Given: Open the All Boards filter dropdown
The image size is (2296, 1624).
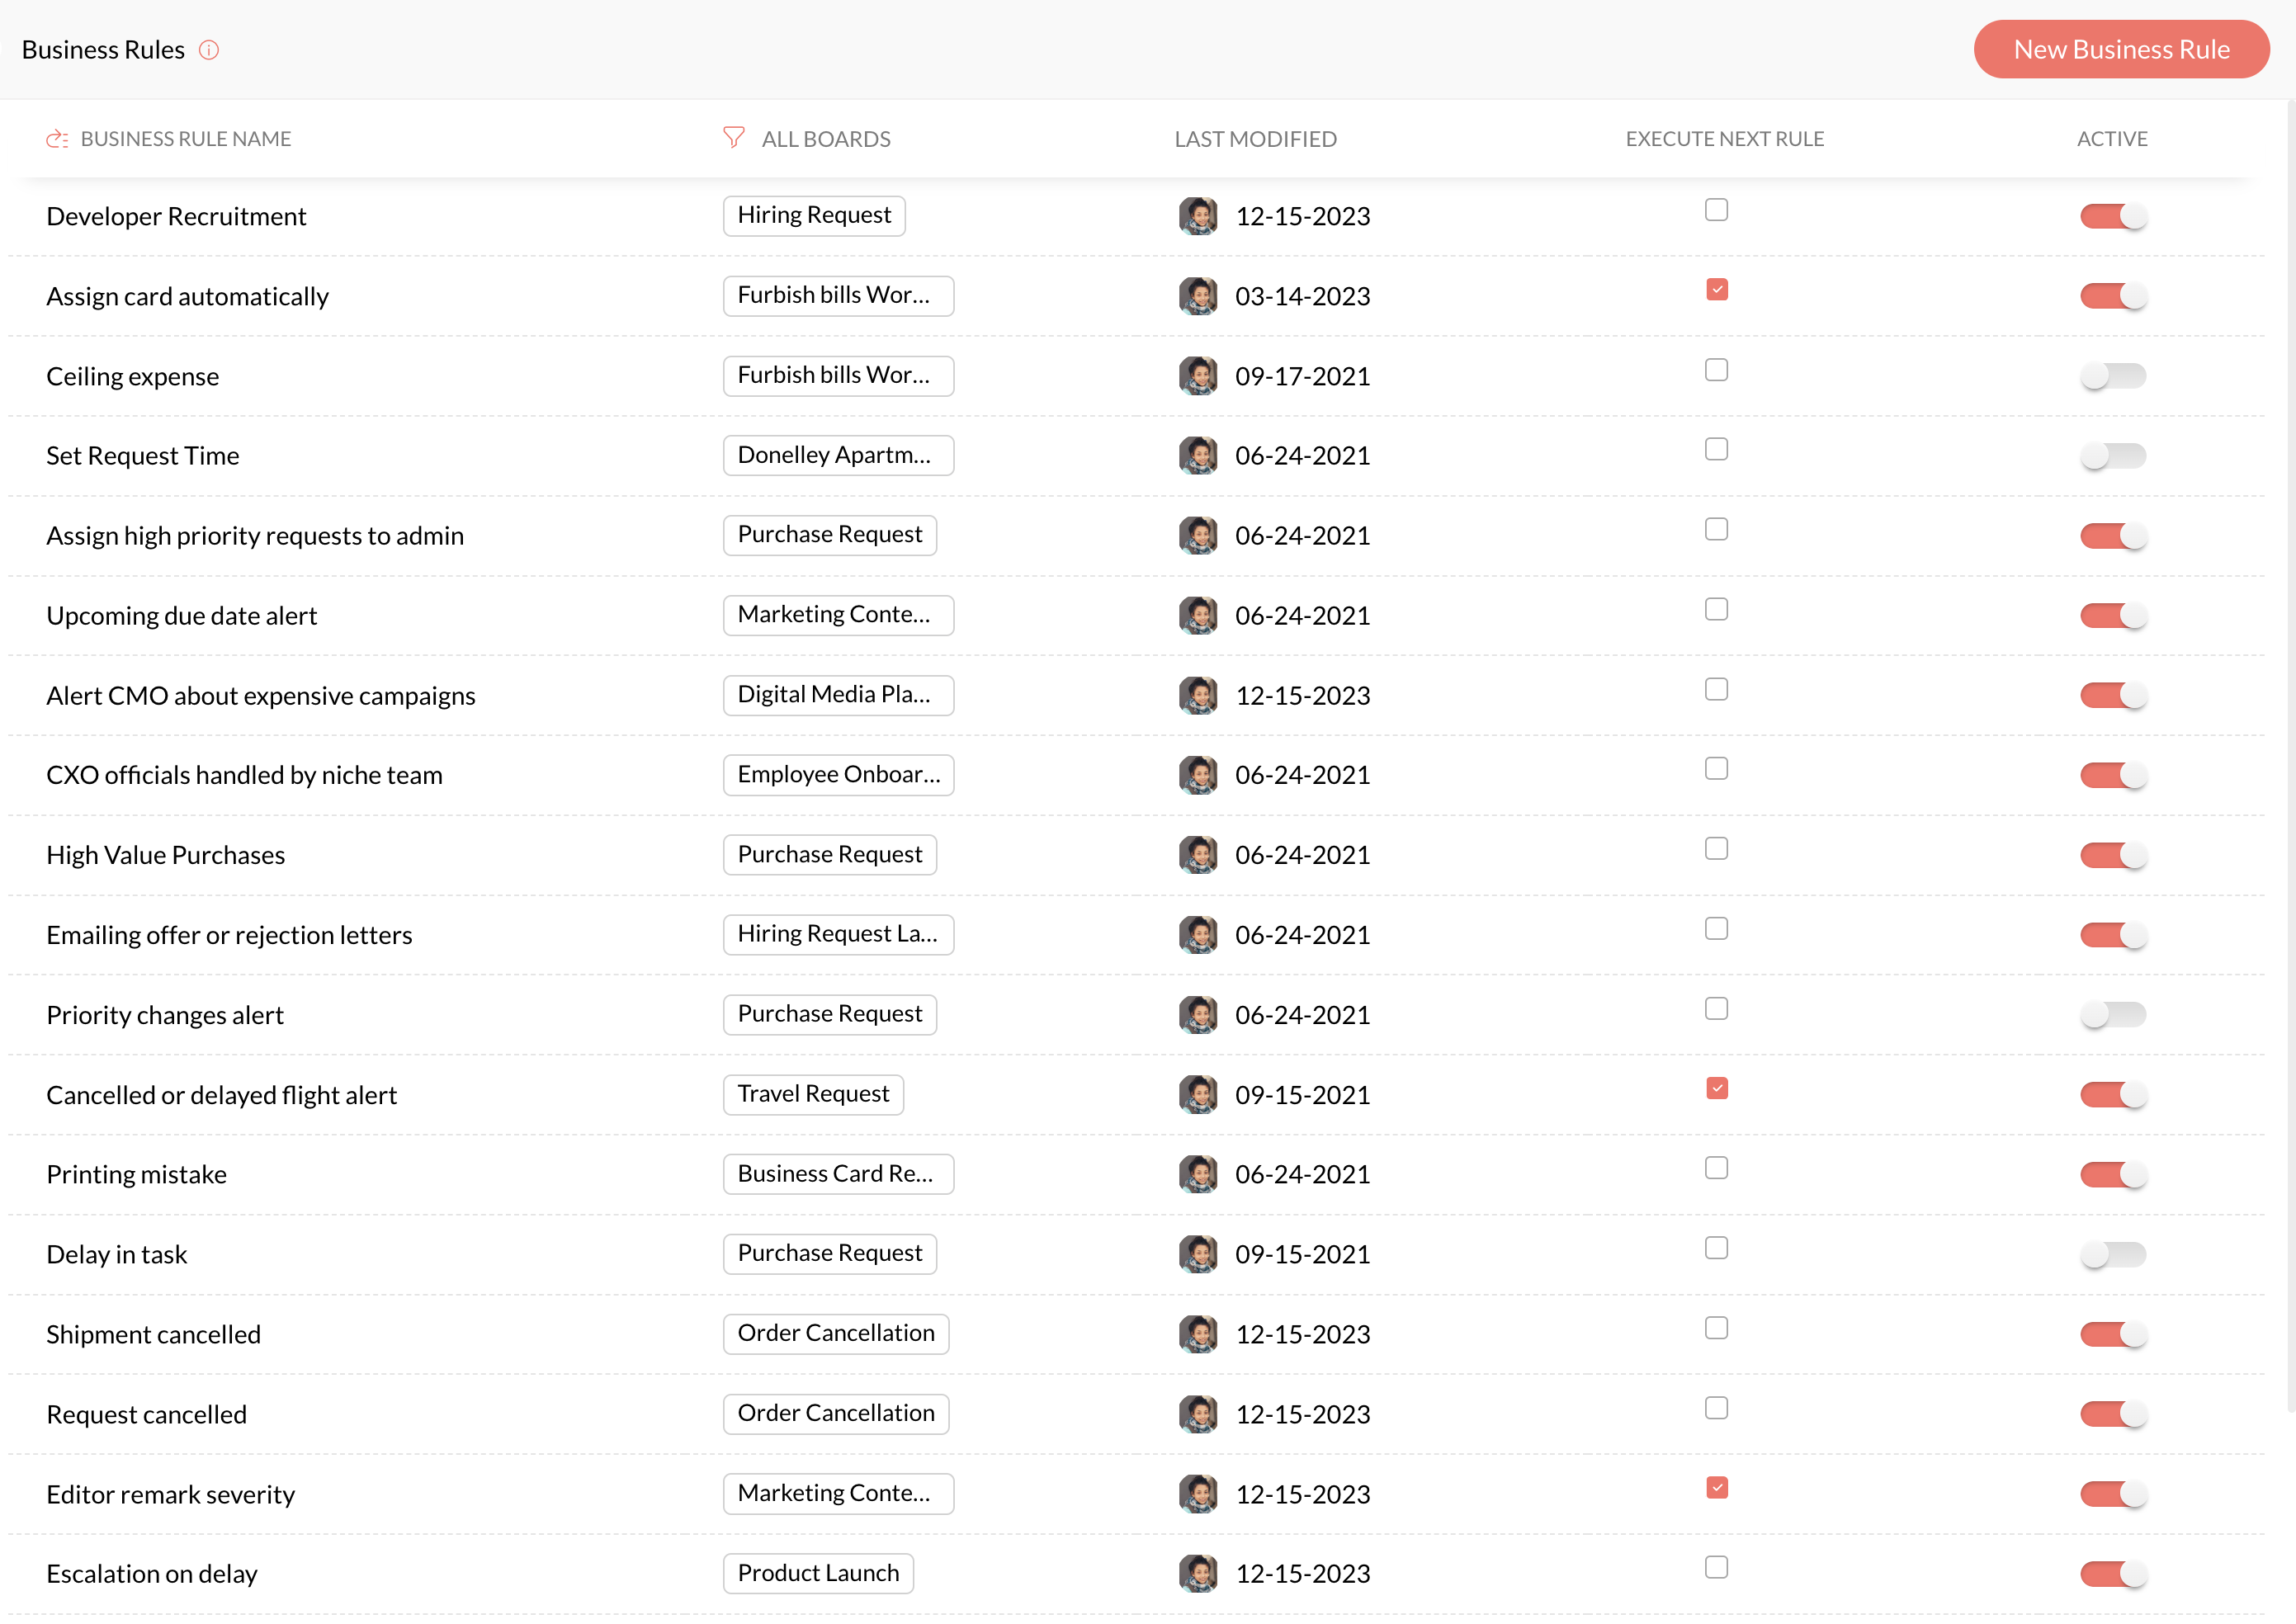Looking at the screenshot, I should pos(825,139).
